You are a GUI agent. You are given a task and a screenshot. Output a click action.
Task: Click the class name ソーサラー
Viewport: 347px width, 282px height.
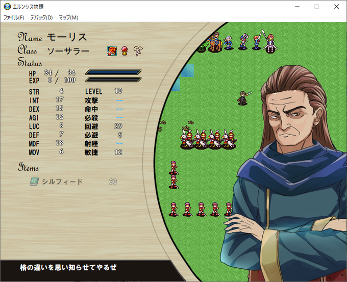(68, 51)
